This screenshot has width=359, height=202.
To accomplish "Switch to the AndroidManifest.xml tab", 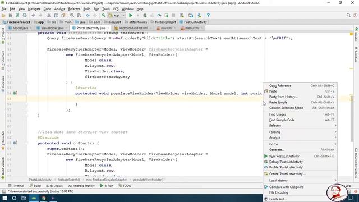I will (133, 28).
